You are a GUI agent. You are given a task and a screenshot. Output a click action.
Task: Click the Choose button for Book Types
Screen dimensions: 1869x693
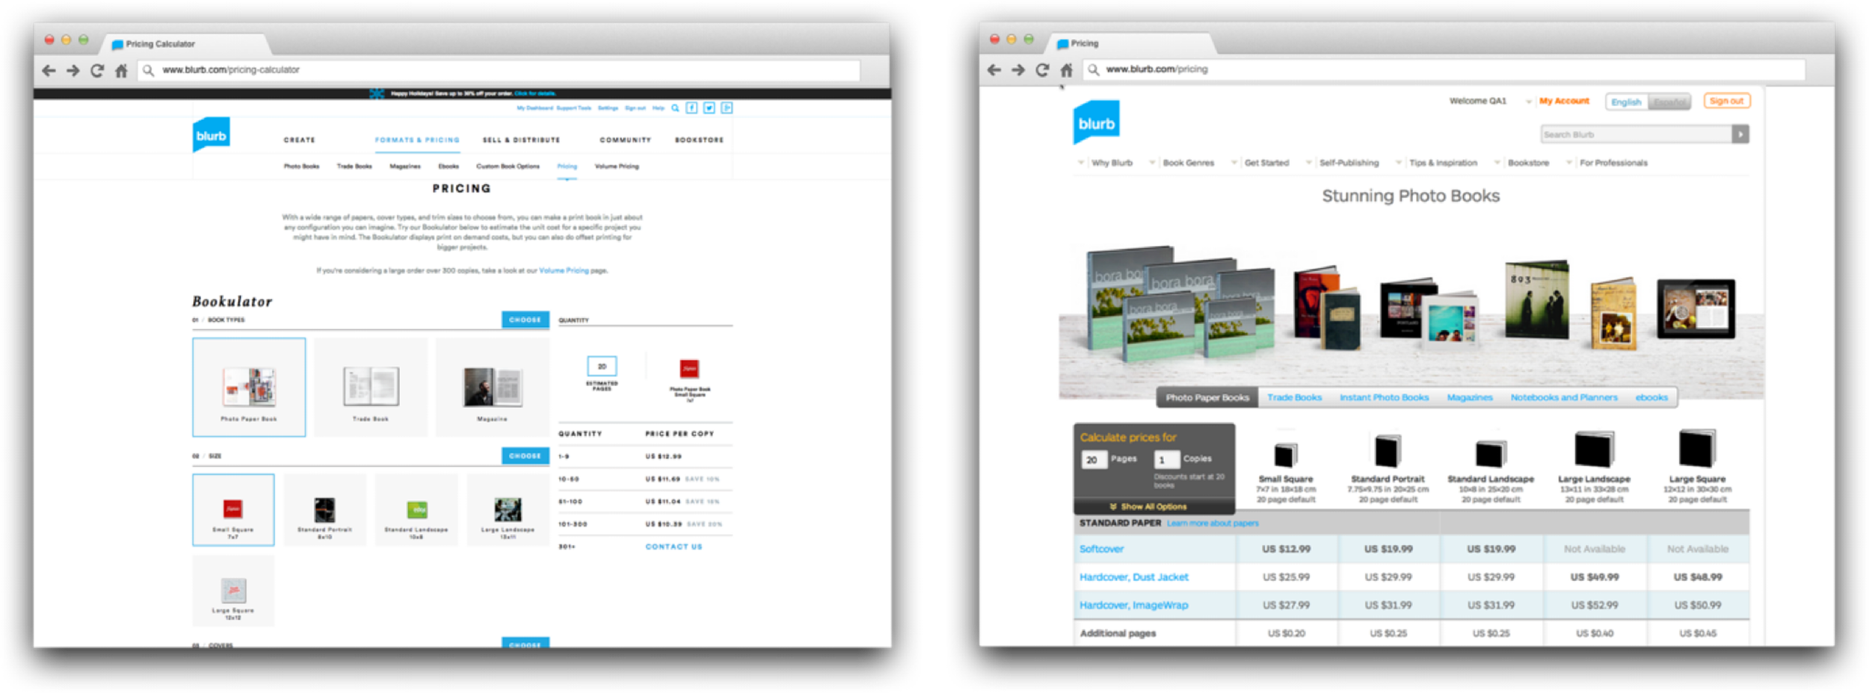point(525,320)
